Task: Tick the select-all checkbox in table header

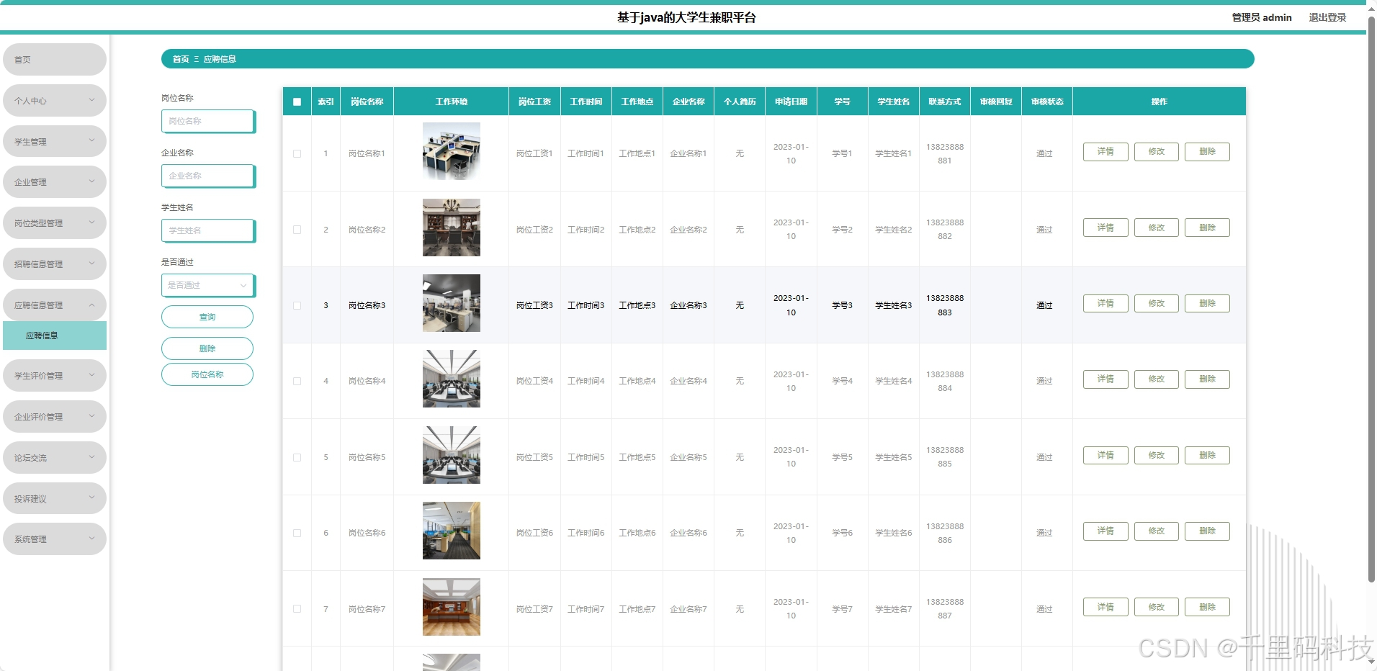Action: coord(297,102)
